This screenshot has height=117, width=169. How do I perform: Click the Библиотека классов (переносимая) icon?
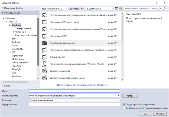[x=45, y=78]
